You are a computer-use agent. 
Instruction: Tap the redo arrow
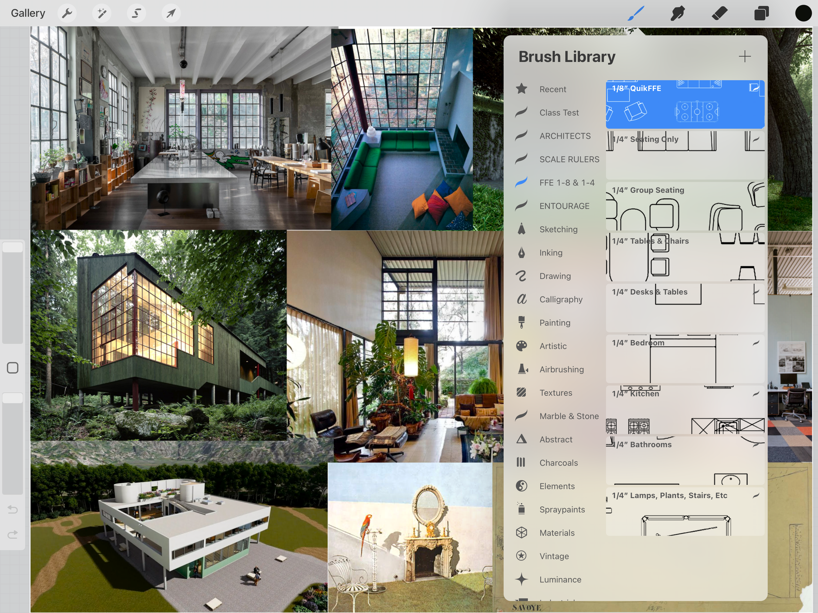[12, 534]
